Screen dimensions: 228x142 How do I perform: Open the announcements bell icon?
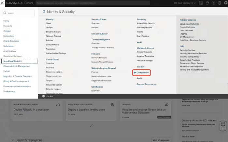(x=207, y=3)
